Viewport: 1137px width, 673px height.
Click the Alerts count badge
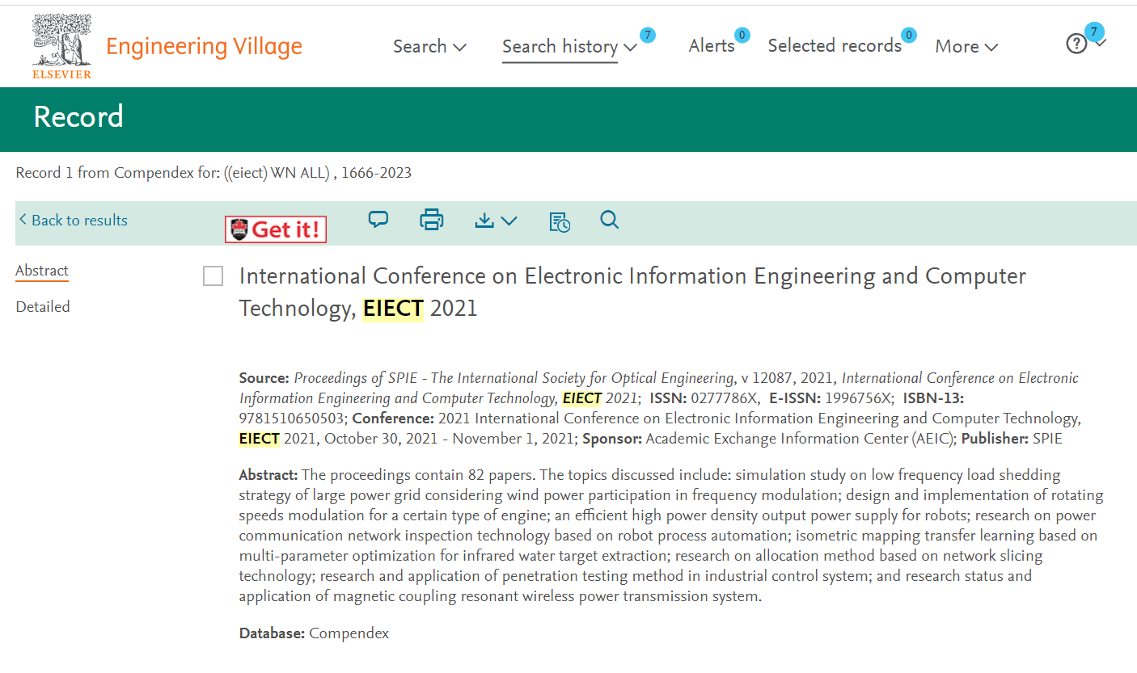[x=742, y=35]
